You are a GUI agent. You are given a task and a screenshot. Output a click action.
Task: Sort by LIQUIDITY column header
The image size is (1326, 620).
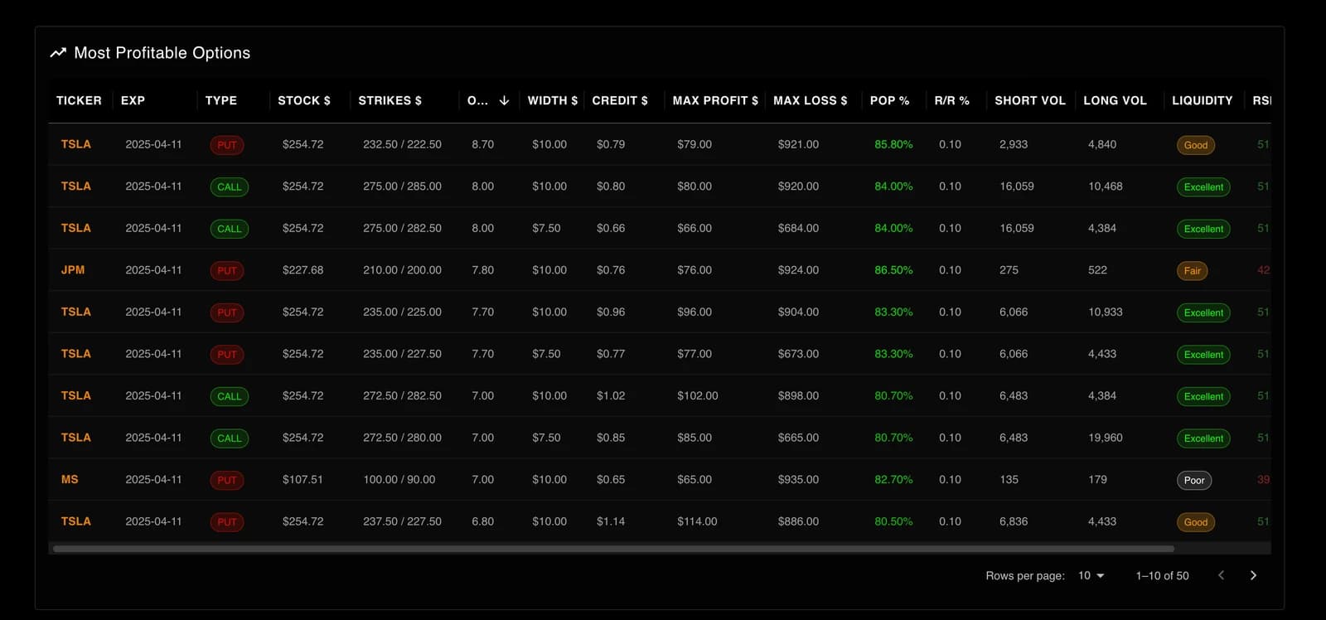point(1202,100)
